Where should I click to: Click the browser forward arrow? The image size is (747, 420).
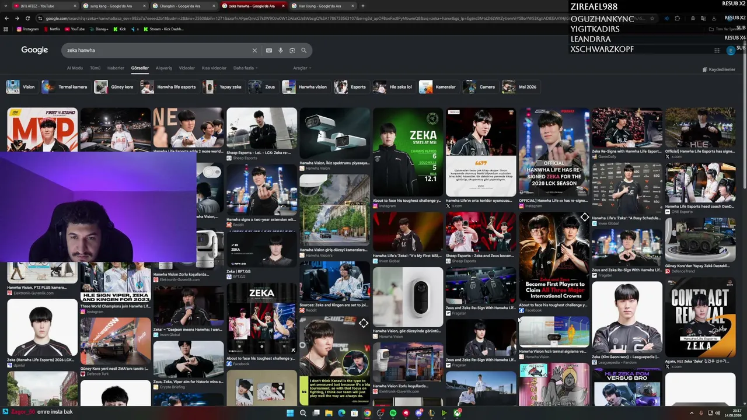[x=17, y=18]
